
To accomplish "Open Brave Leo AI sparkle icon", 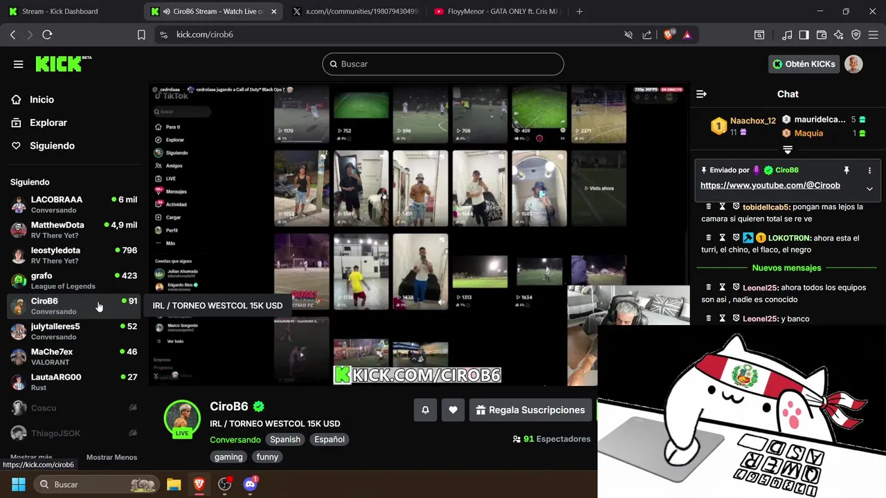I will [x=839, y=35].
